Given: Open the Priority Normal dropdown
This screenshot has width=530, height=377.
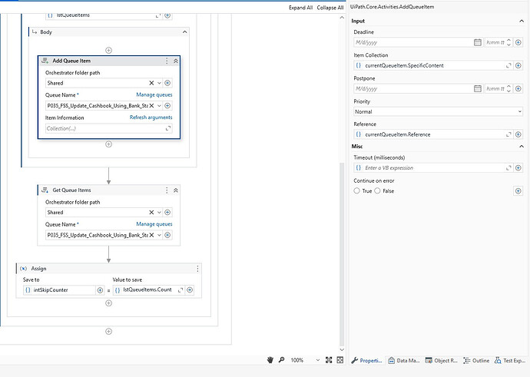Looking at the screenshot, I should (438, 111).
